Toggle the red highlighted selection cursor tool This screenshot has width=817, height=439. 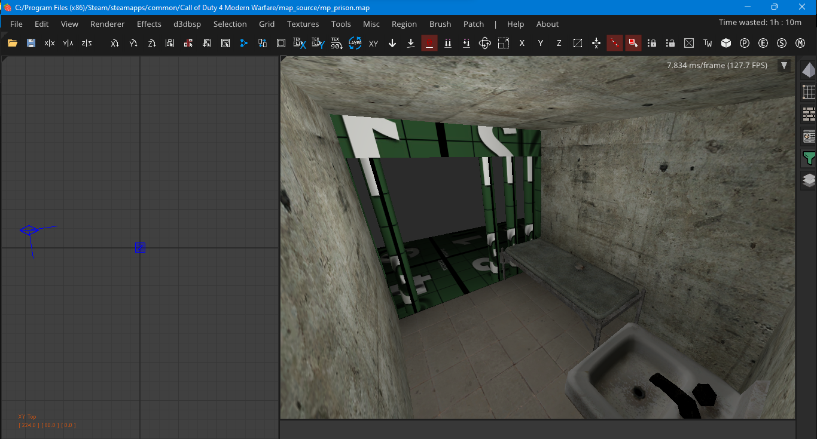[633, 43]
